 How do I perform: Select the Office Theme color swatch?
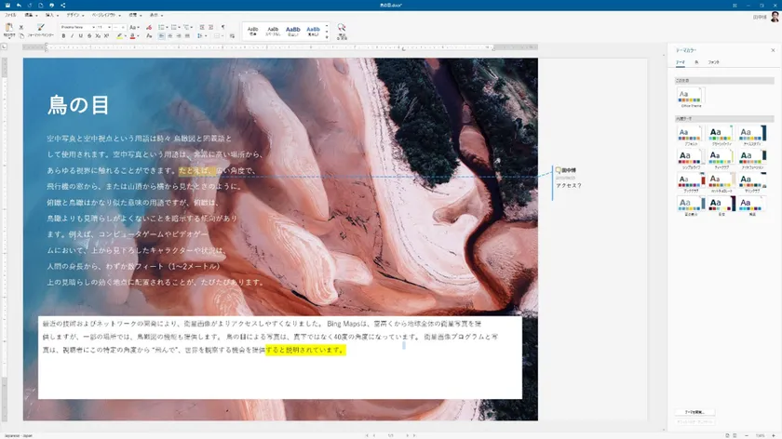pos(690,96)
